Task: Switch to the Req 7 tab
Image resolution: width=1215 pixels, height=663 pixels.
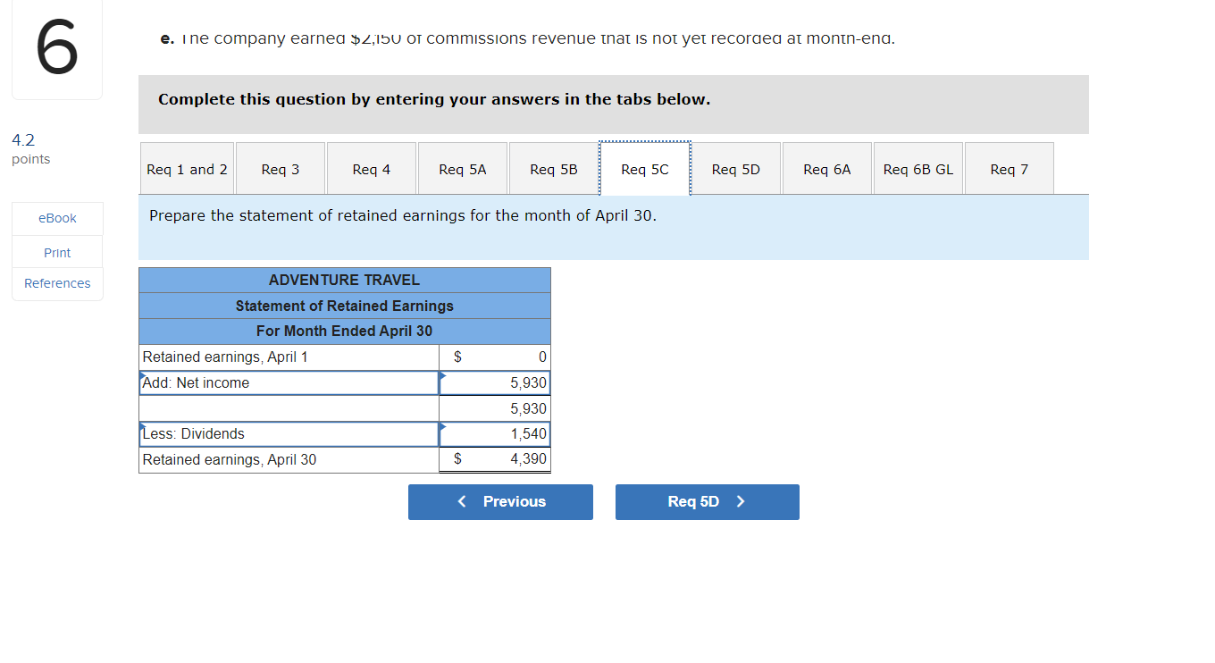Action: point(1009,168)
